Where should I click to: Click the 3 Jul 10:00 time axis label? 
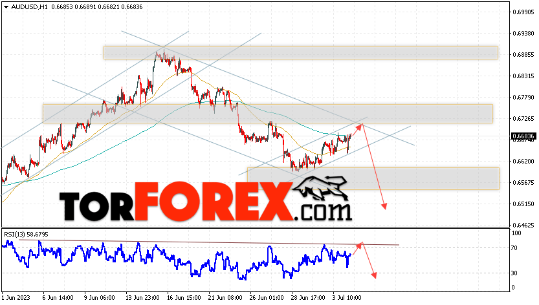point(347,297)
